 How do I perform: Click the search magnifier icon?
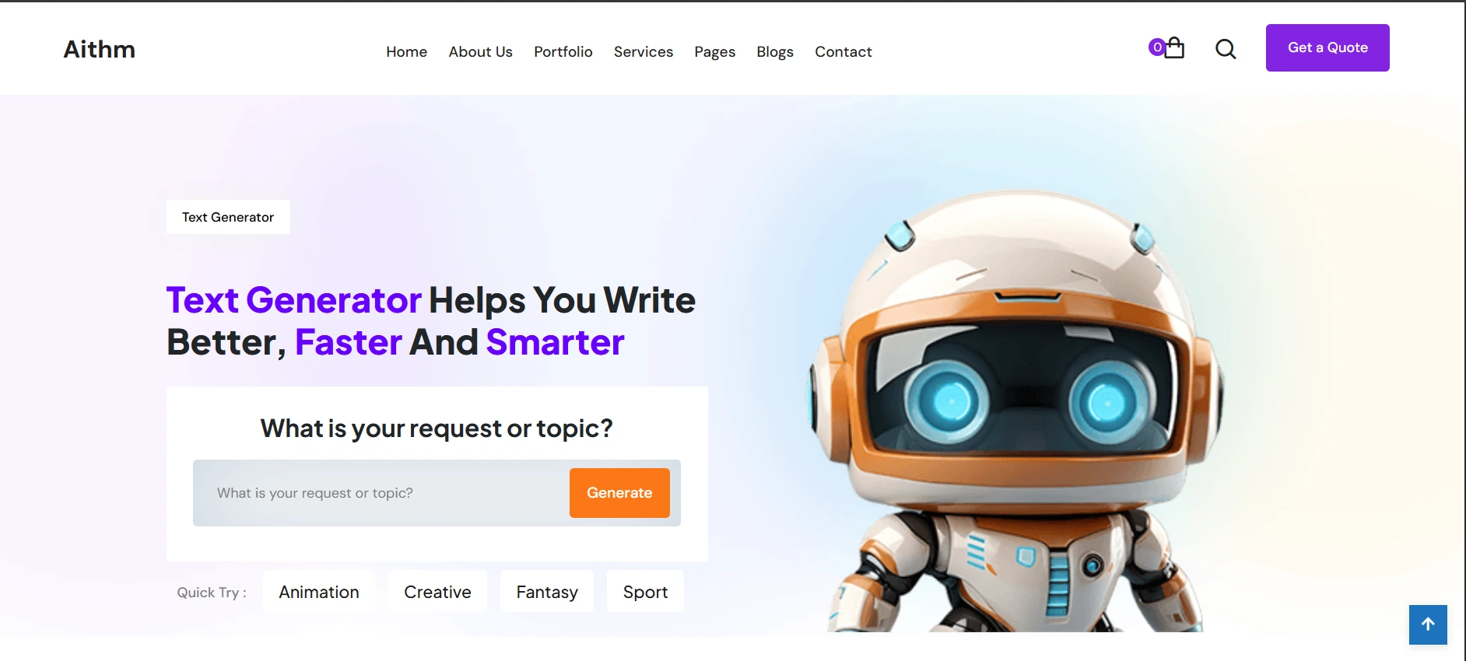click(x=1226, y=49)
